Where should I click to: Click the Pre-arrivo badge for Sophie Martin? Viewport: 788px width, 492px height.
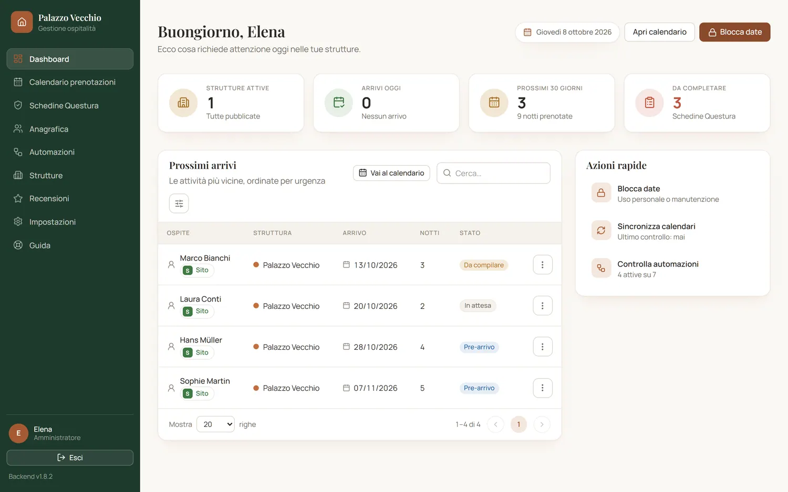click(479, 388)
